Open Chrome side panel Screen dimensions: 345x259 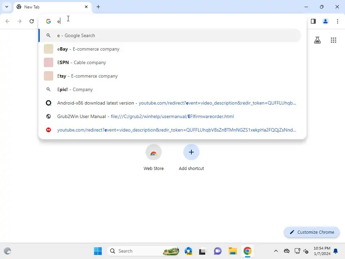[313, 21]
